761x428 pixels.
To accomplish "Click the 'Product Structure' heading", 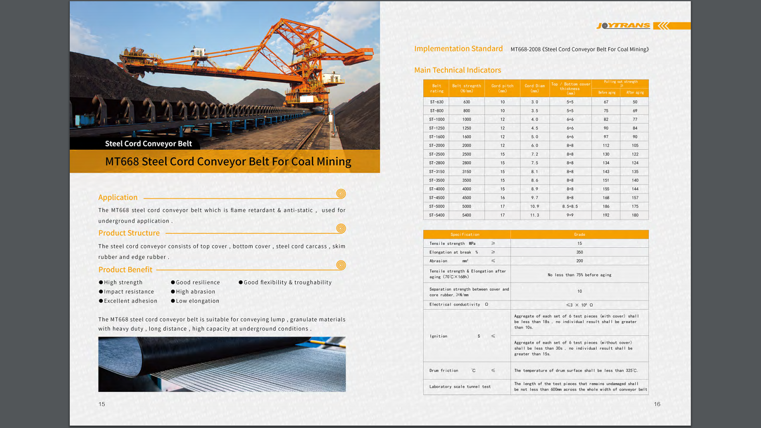I will pyautogui.click(x=129, y=233).
